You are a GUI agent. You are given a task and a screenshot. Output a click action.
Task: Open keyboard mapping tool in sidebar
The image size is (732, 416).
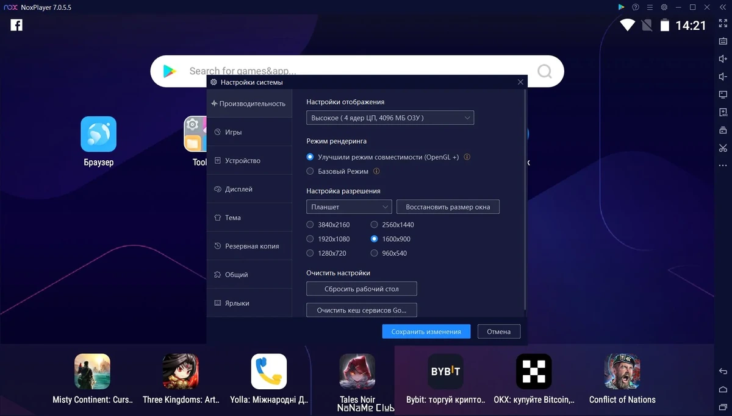[x=723, y=41]
